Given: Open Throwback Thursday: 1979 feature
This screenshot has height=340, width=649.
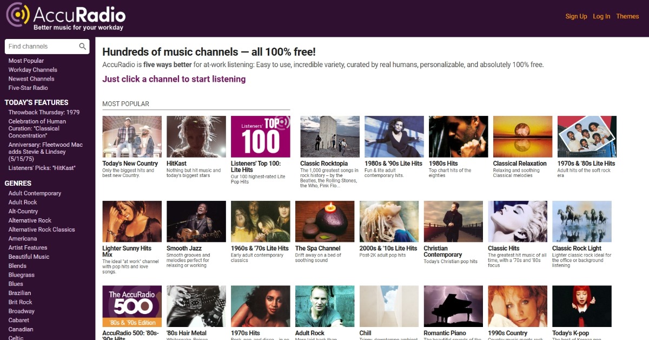Looking at the screenshot, I should pos(44,113).
